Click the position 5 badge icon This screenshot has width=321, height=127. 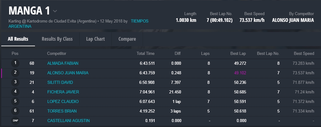[15, 101]
